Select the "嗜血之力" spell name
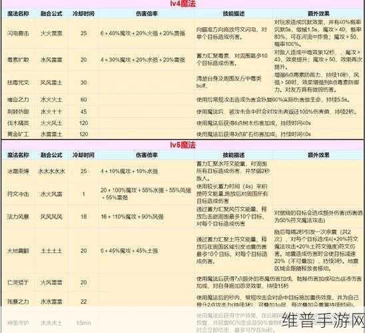Image resolution: width=365 pixels, height=333 pixels. (18, 100)
